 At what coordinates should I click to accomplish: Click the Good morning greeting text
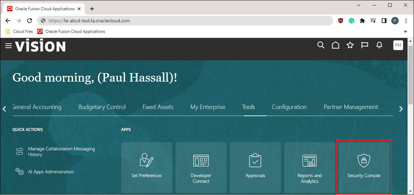tap(95, 78)
